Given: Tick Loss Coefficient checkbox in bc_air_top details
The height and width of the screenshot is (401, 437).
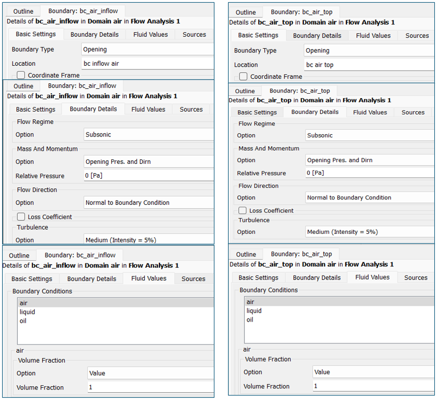Looking at the screenshot, I should point(242,210).
